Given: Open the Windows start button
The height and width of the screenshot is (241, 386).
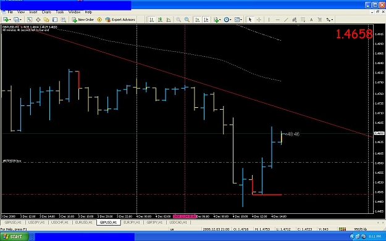Looking at the screenshot, I should (14, 237).
